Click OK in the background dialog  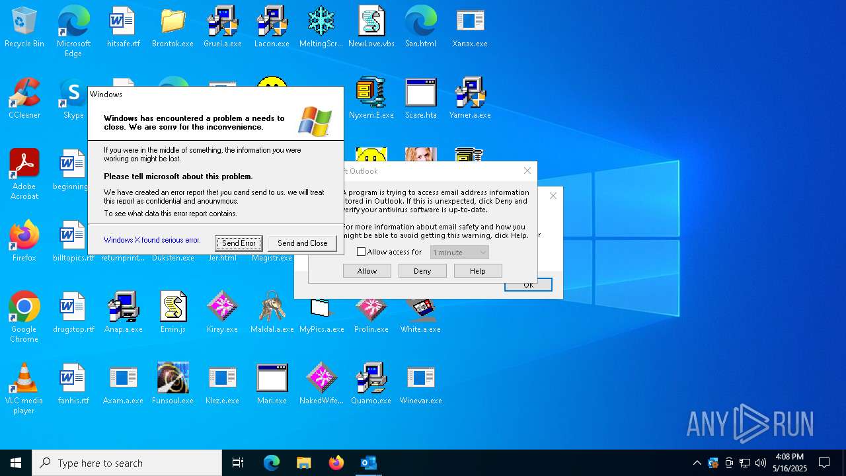(x=528, y=286)
